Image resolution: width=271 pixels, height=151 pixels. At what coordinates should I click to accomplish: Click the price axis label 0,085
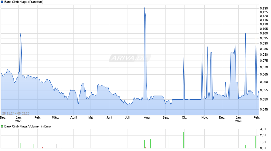point(264,49)
